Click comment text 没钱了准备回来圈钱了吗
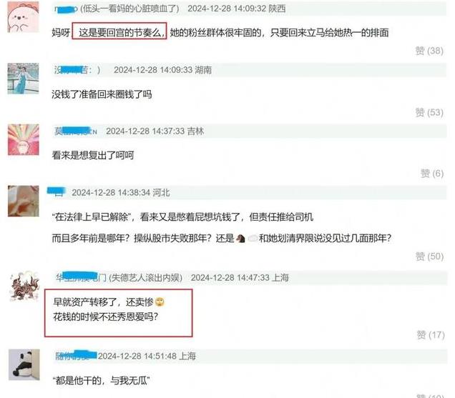455x398 pixels. (102, 94)
